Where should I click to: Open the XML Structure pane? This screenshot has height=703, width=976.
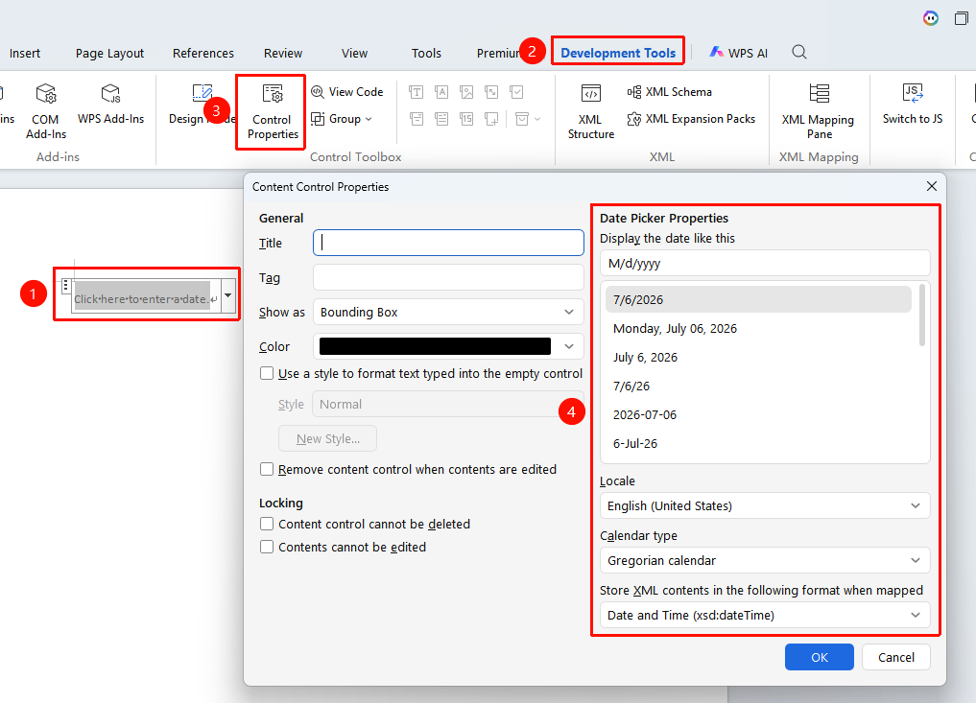(590, 110)
